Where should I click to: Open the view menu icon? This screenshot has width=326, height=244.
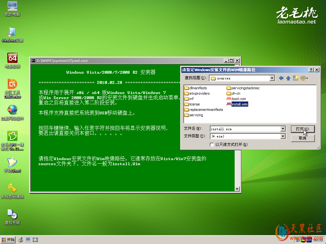(304, 78)
